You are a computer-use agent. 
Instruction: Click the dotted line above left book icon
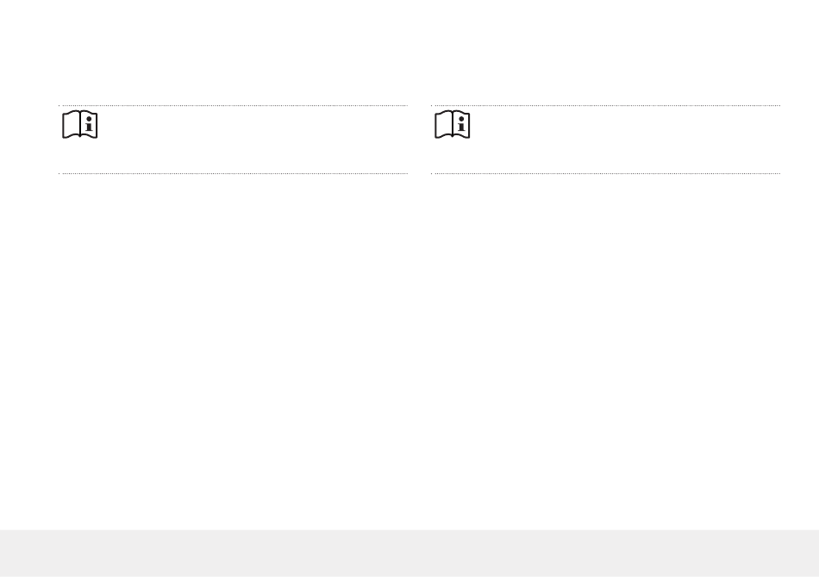point(233,105)
